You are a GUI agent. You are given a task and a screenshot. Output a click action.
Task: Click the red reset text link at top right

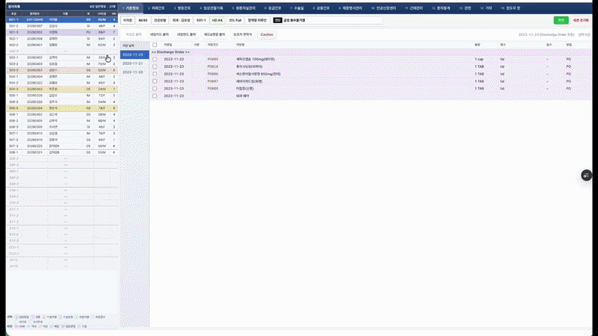[581, 20]
